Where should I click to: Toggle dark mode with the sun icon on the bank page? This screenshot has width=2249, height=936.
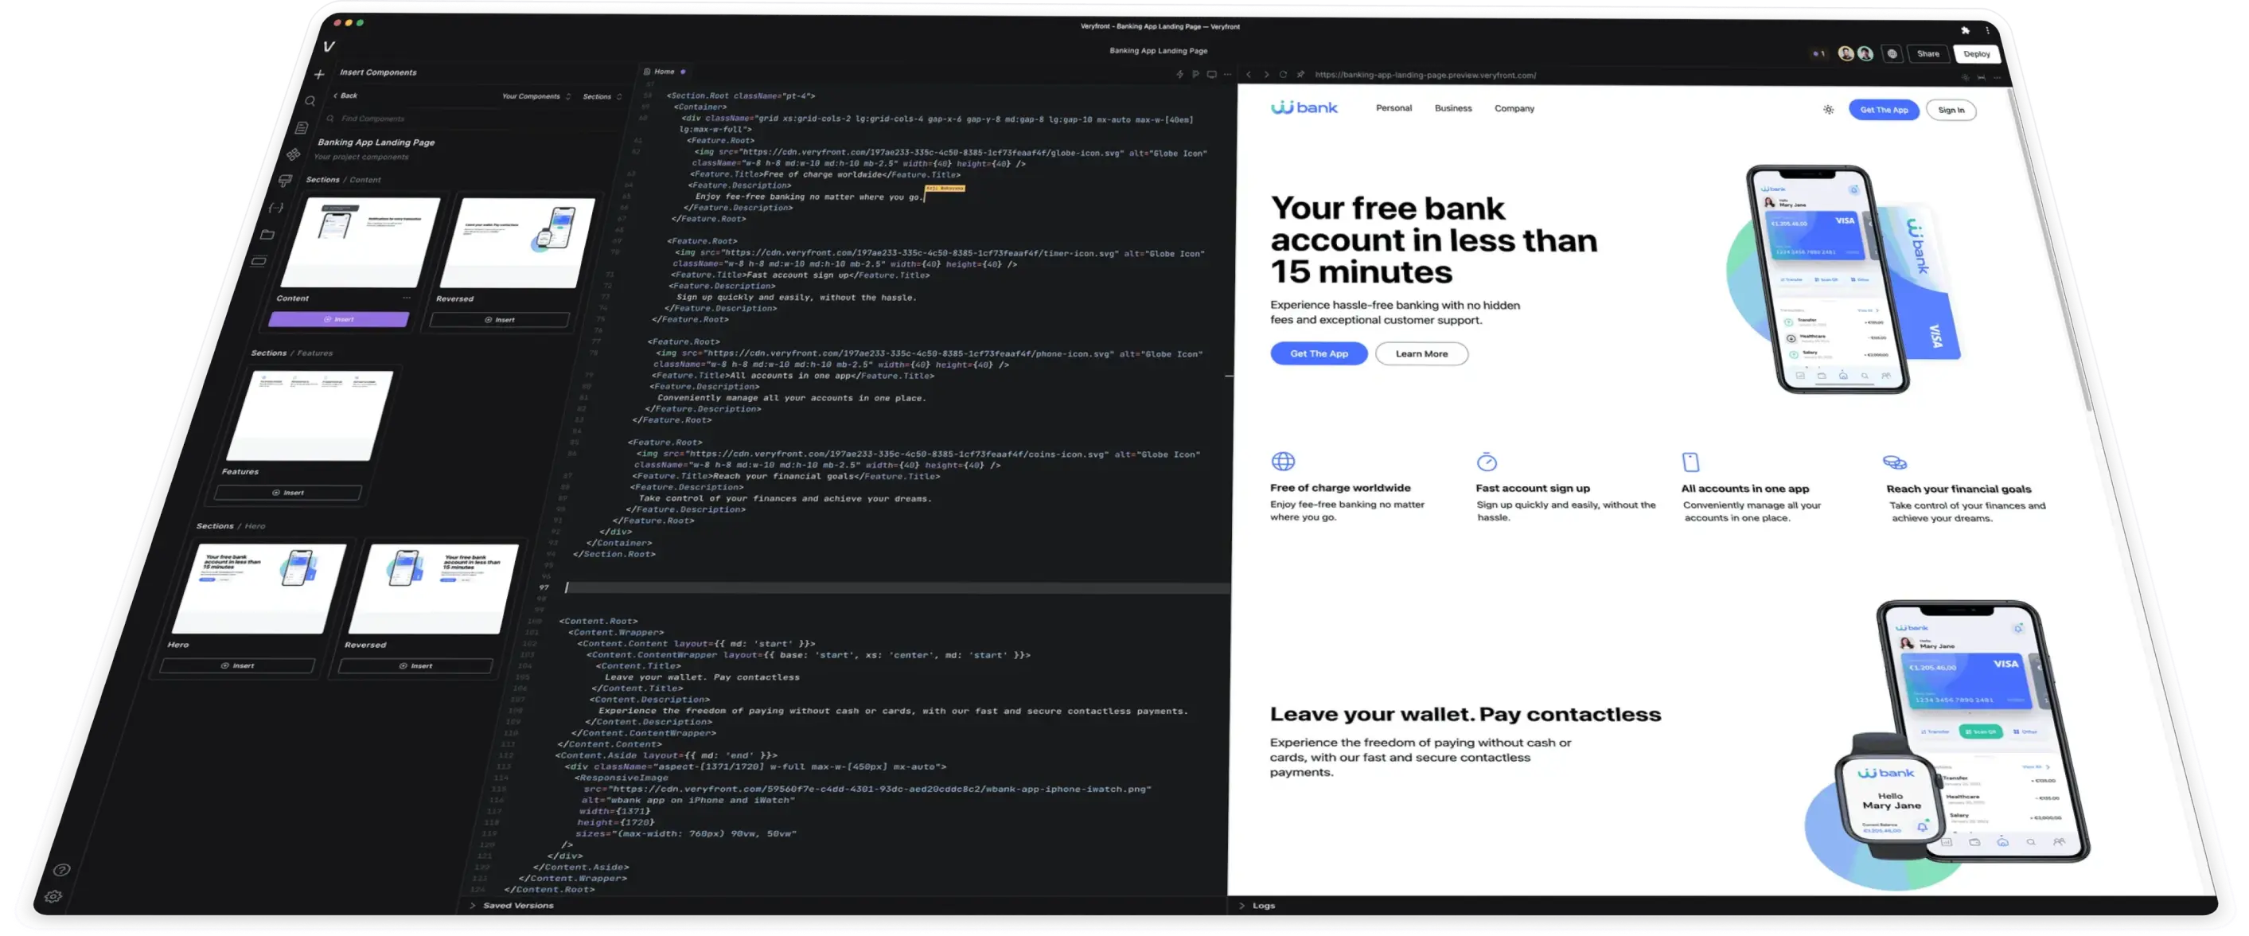[1827, 109]
